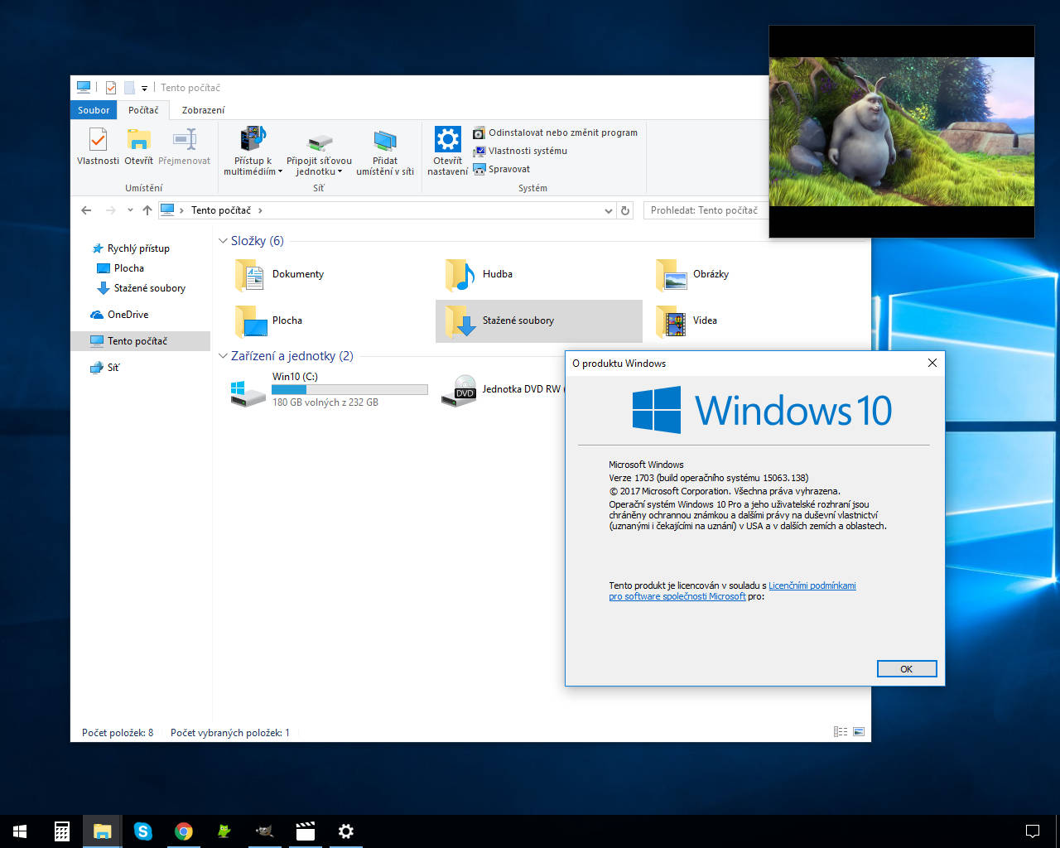The height and width of the screenshot is (848, 1060).
Task: Open Settings gear on the taskbar
Action: coord(346,831)
